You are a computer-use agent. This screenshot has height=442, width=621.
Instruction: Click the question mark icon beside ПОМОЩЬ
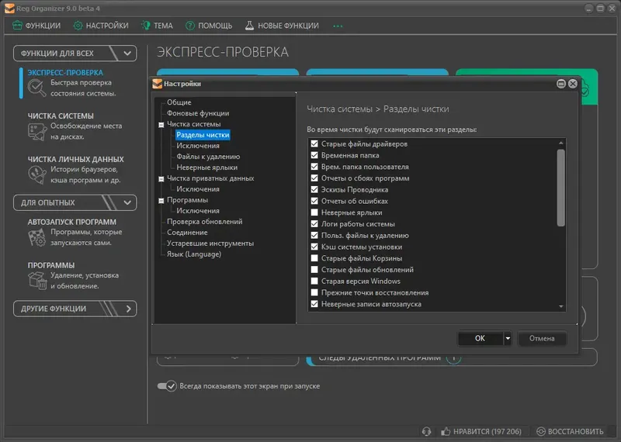[x=190, y=26]
